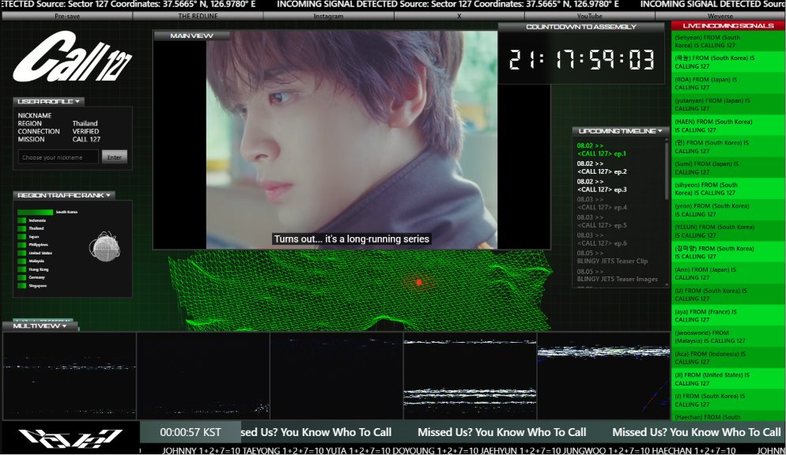Click the (Sumi) FROM Japan signal
Viewport: 786px width, 455px height.
tap(727, 167)
